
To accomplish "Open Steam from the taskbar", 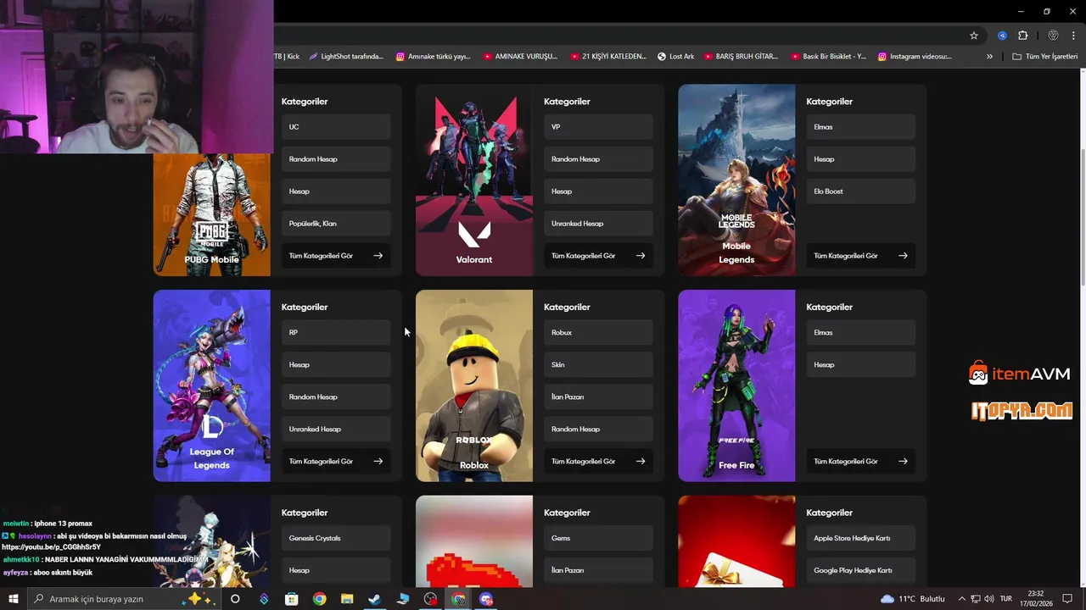I will (374, 599).
